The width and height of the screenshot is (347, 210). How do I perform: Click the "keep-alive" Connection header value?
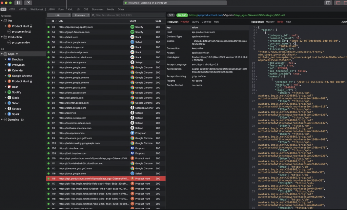pos(197,48)
